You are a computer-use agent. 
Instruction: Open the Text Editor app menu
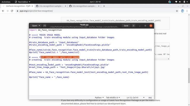pyautogui.click(x=23, y=2)
